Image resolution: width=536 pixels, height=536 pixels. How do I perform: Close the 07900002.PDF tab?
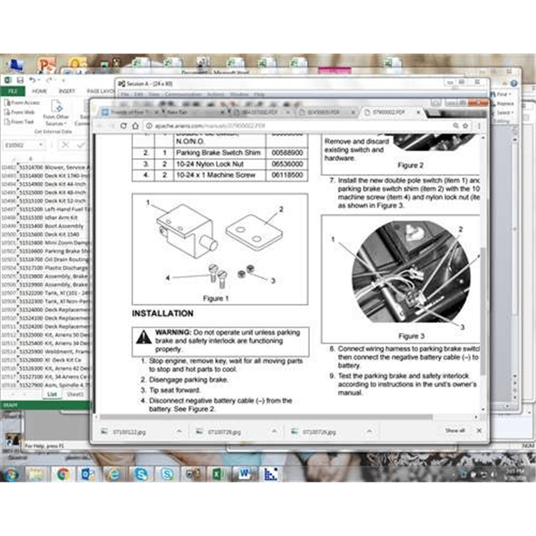[418, 112]
